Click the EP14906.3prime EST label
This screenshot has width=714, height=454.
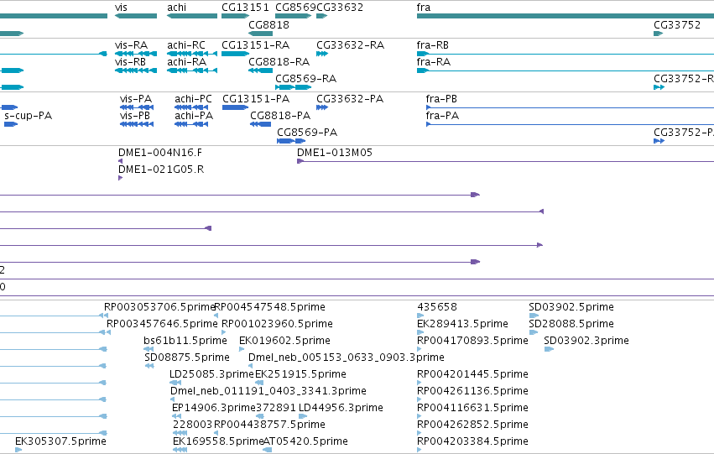pos(214,408)
